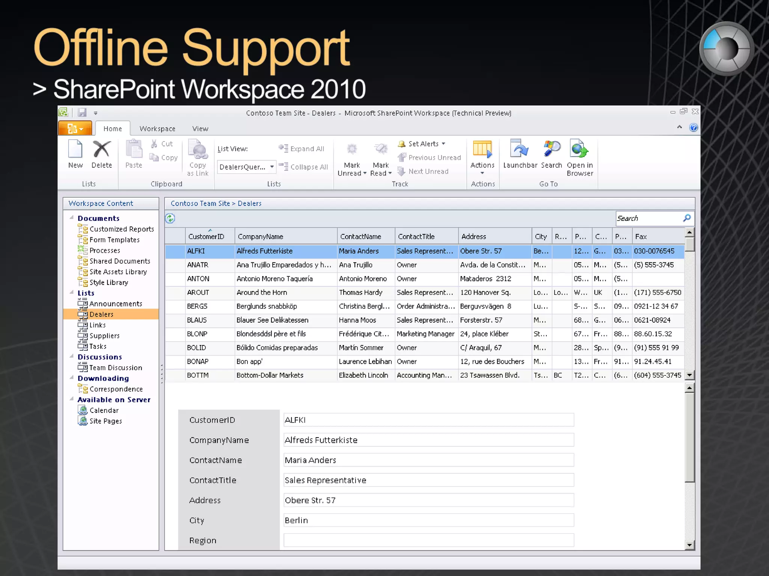Open the Actions dropdown in ribbon
This screenshot has width=769, height=576.
click(483, 157)
